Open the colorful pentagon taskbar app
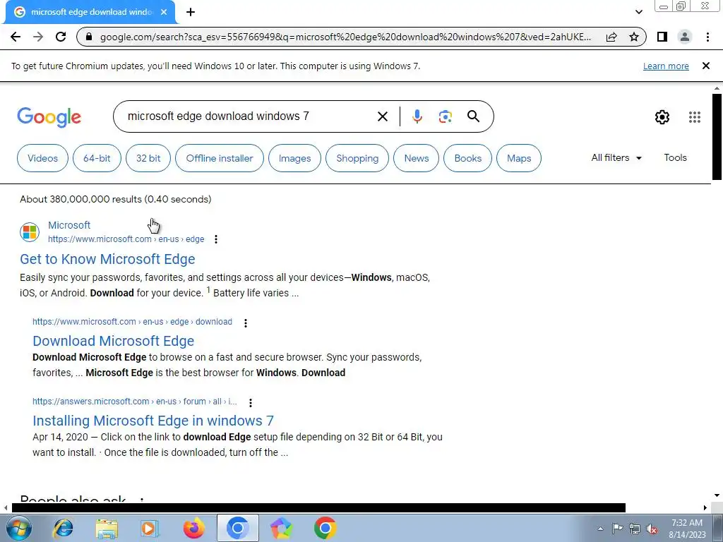Image resolution: width=723 pixels, height=542 pixels. point(281,528)
